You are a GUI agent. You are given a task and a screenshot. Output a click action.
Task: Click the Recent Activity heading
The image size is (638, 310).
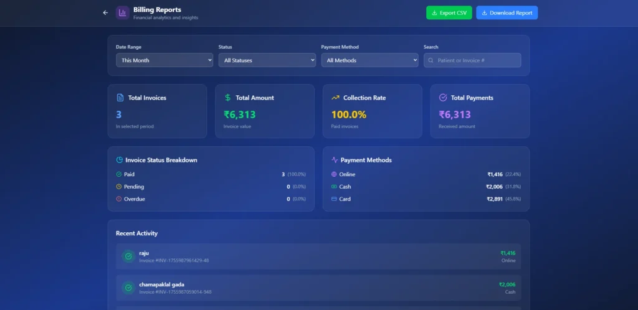[x=136, y=233]
